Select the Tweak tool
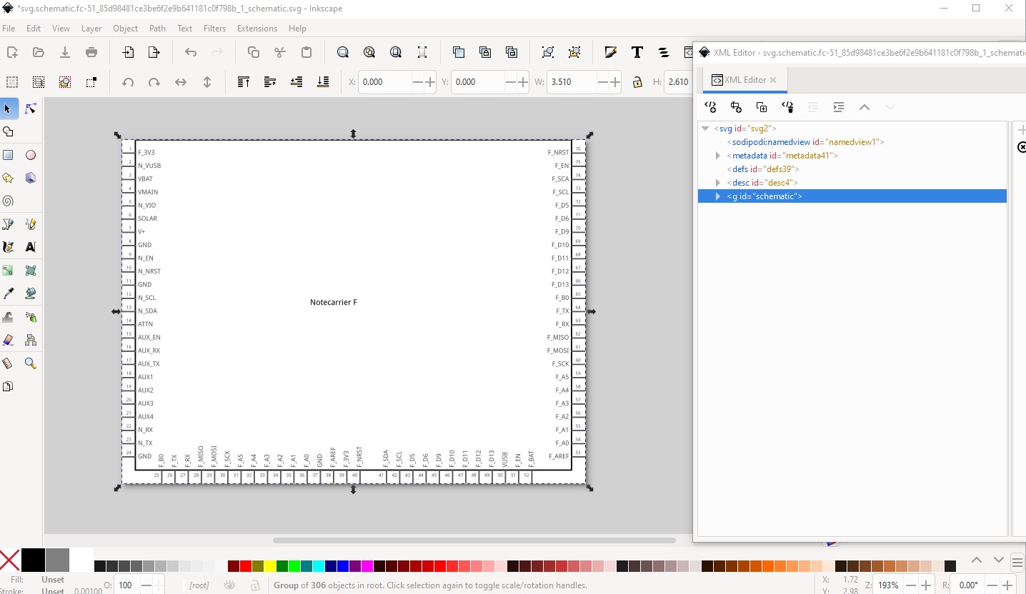Viewport: 1026px width, 594px height. 8,317
